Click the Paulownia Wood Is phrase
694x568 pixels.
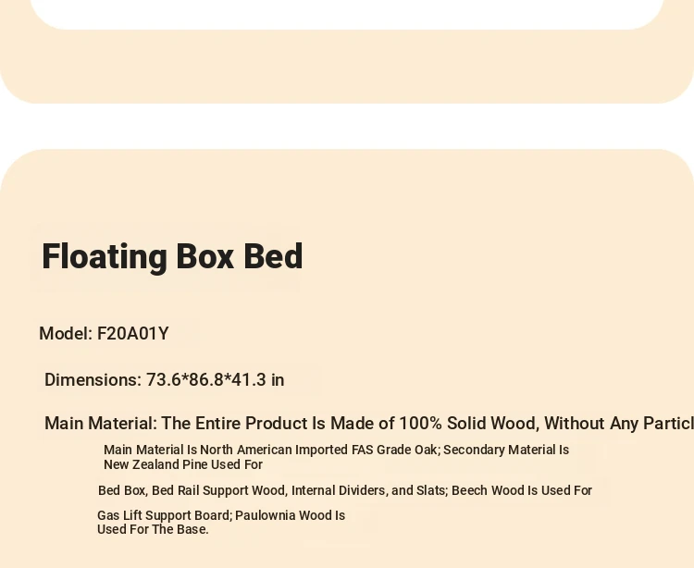click(290, 515)
